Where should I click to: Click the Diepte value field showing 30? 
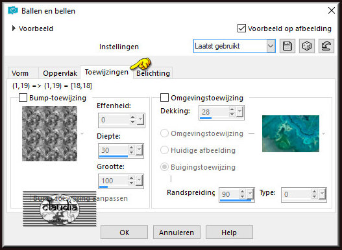click(114, 150)
